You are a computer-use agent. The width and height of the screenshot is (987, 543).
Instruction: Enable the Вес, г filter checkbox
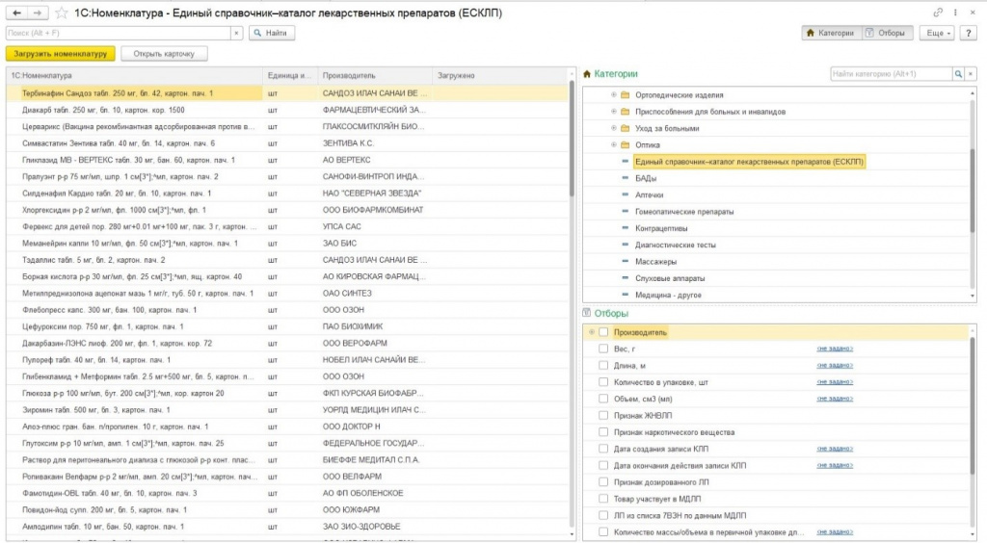(603, 349)
